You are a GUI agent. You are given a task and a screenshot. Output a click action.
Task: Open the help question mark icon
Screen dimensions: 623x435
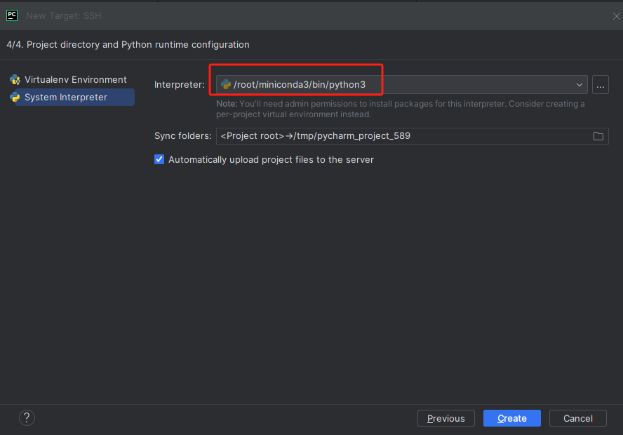click(x=27, y=418)
